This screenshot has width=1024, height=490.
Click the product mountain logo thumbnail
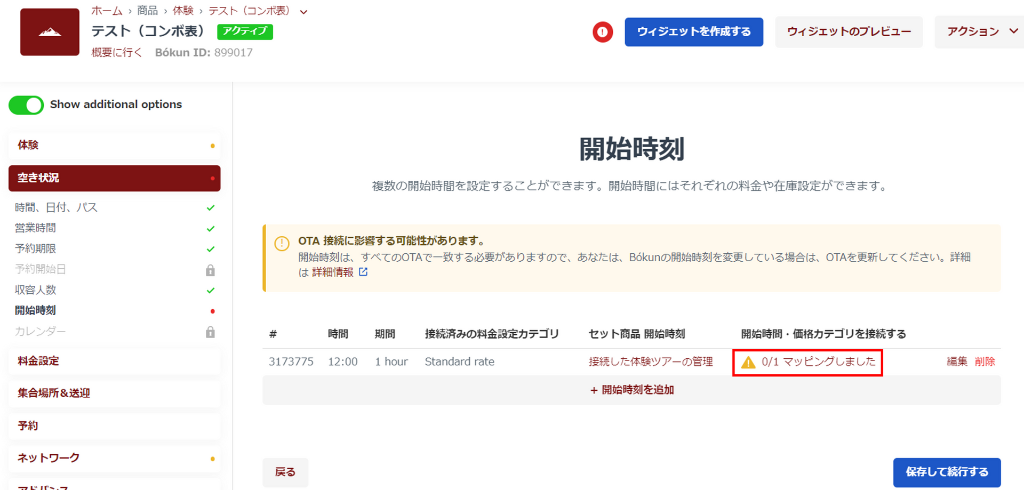[x=50, y=32]
